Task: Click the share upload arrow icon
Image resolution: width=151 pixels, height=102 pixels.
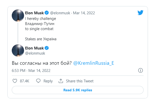Action: pos(61,81)
